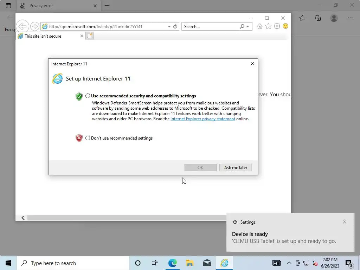Click the muted volume tray icon
The height and width of the screenshot is (270, 360).
pos(315,263)
